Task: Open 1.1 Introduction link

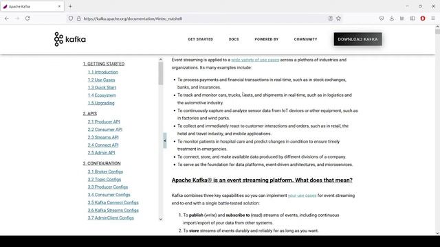Action: pos(102,72)
